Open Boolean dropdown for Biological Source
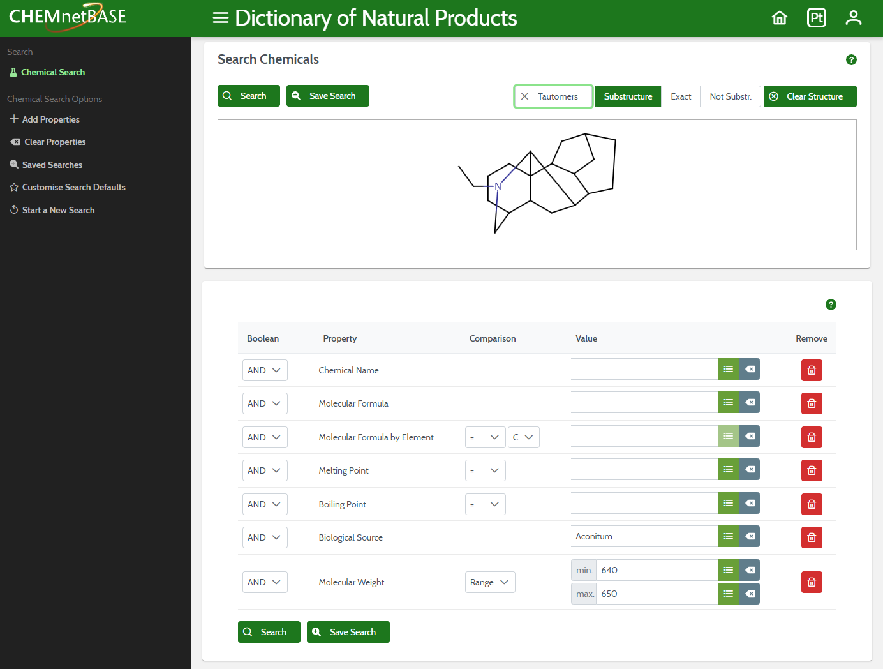 [x=265, y=537]
